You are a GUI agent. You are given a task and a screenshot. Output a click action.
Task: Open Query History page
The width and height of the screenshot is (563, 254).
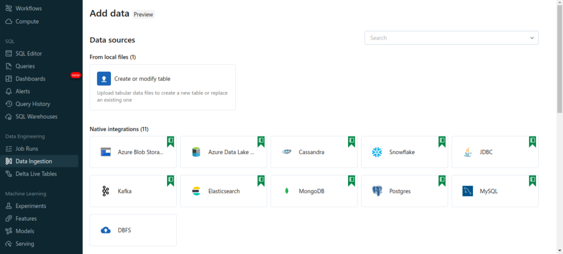point(32,104)
